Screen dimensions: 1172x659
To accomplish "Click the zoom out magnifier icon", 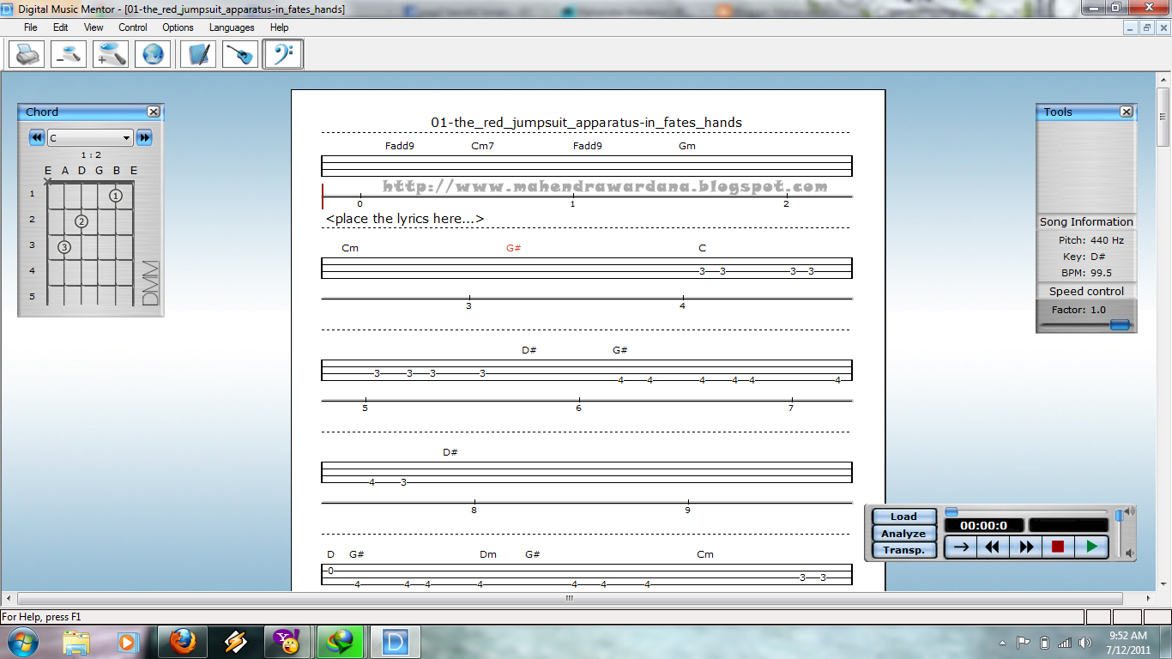I will tap(69, 55).
